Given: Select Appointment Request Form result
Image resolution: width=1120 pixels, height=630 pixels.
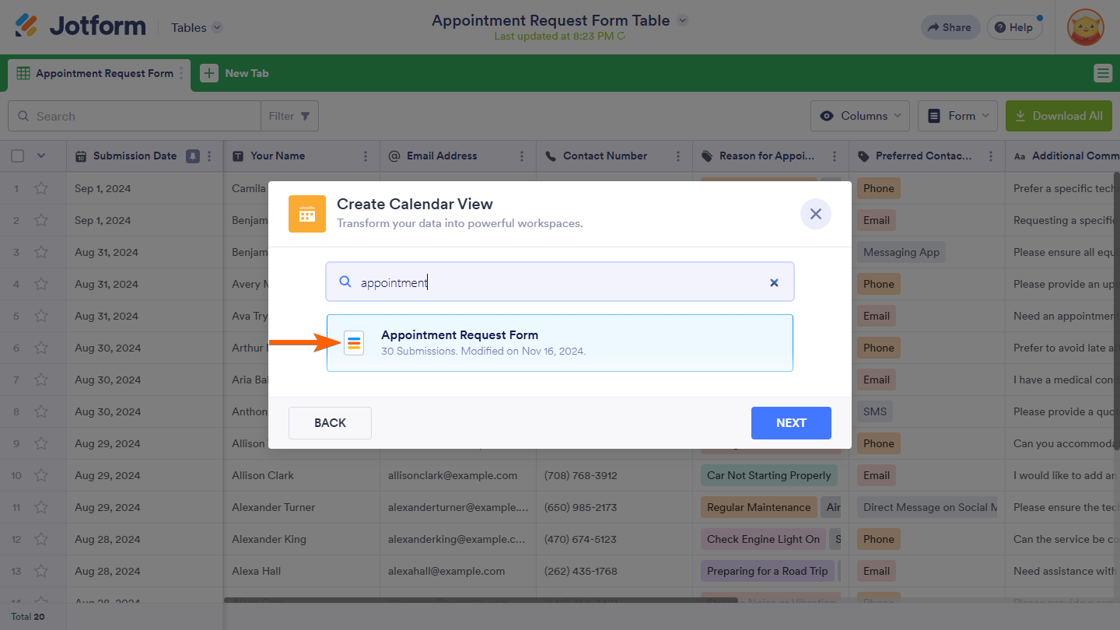Looking at the screenshot, I should (559, 343).
